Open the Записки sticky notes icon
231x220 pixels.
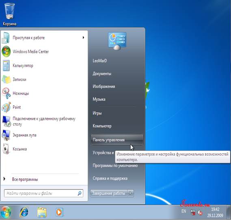pos(6,79)
